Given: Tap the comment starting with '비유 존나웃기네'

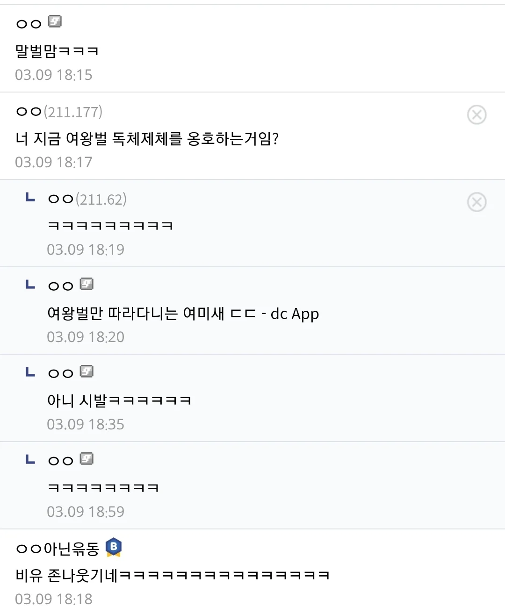Looking at the screenshot, I should (x=173, y=575).
